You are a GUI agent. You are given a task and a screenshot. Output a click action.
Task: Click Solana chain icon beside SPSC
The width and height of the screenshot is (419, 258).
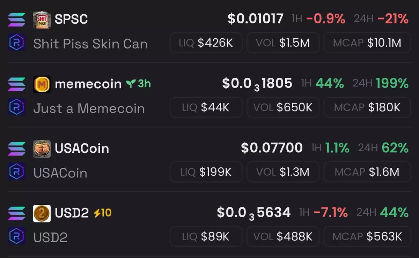click(x=16, y=20)
